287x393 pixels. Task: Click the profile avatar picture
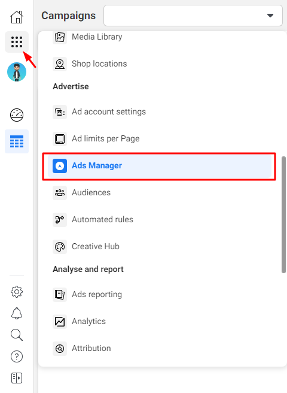tap(17, 72)
